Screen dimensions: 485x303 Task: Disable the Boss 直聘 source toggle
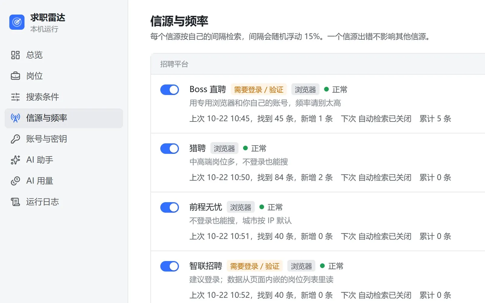[x=169, y=90]
